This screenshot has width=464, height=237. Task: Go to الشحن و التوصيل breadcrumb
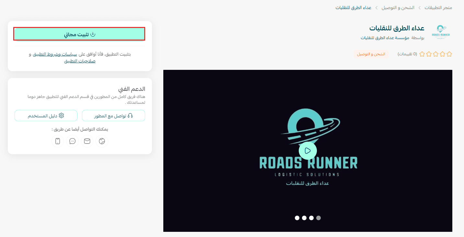tap(398, 7)
